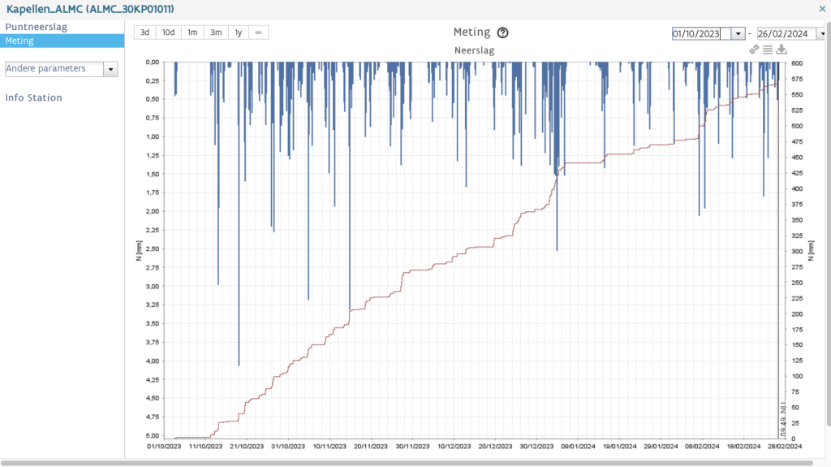
Task: Click the 10/11/2023 x-axis label
Action: point(329,447)
